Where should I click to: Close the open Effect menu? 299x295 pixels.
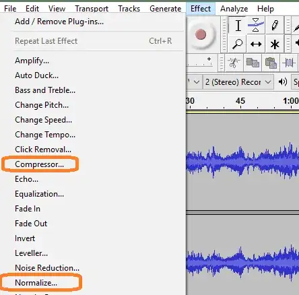(201, 9)
